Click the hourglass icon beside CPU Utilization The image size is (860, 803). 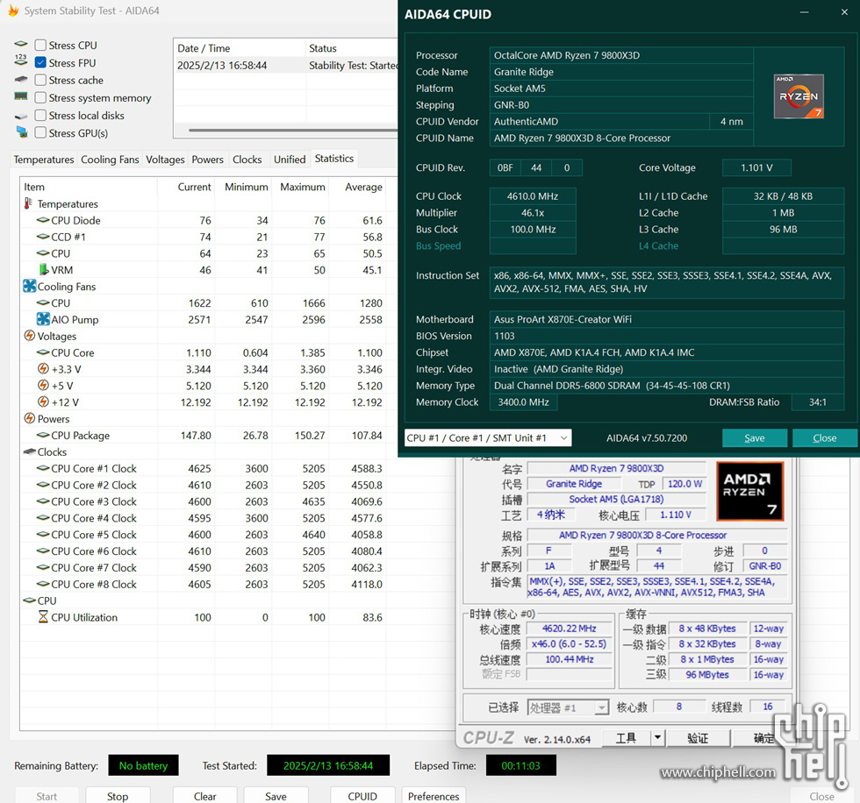(43, 617)
